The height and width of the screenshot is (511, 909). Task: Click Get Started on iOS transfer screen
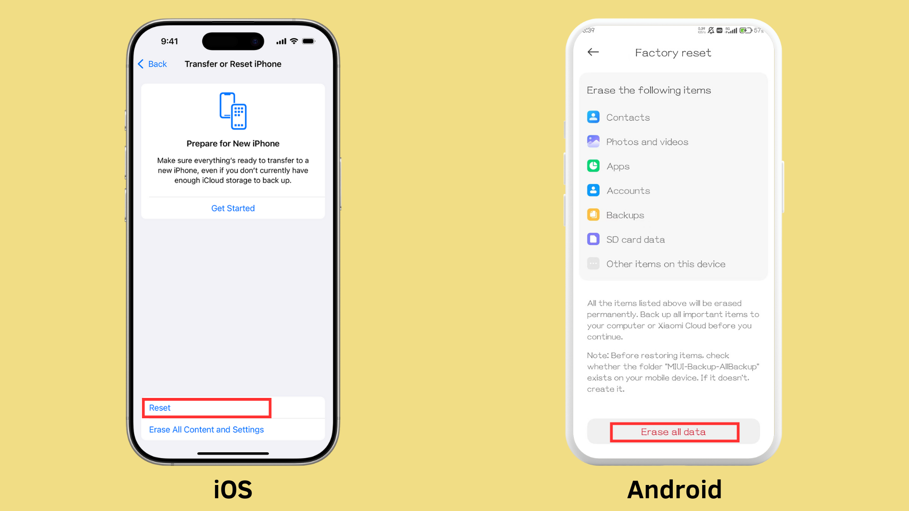click(233, 208)
